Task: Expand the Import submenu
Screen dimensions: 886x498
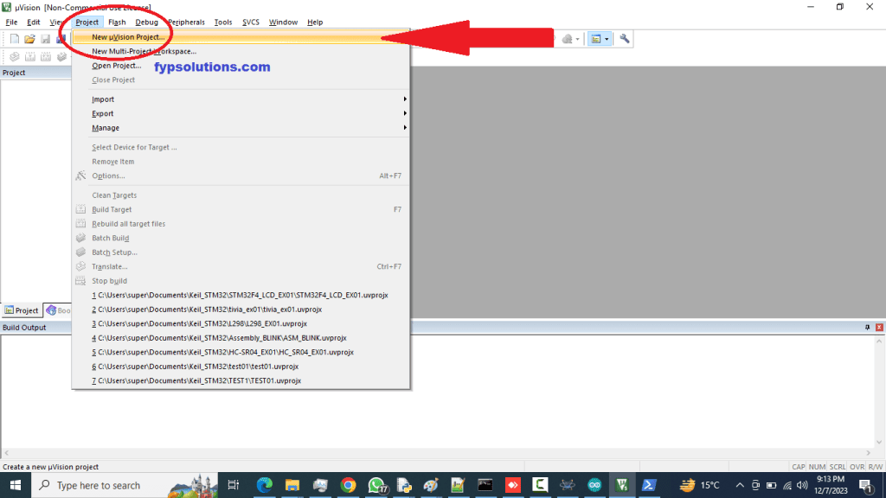Action: pyautogui.click(x=104, y=99)
